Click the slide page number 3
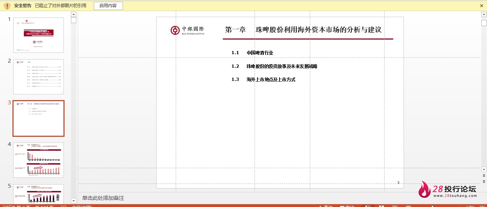 (x=398, y=183)
